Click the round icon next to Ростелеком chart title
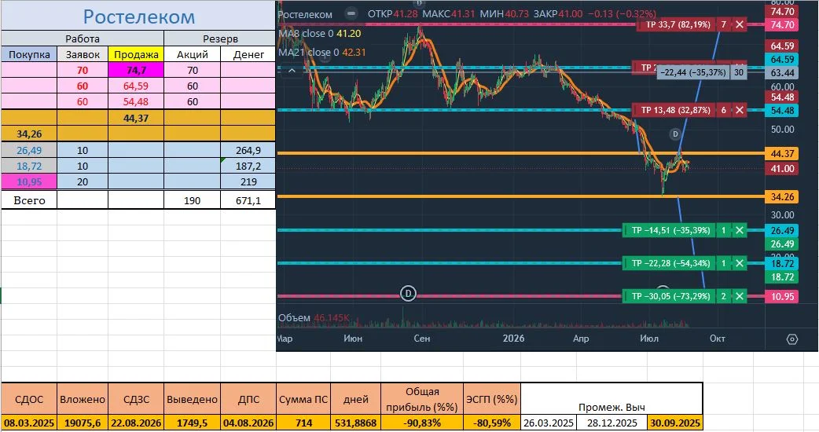The width and height of the screenshot is (819, 432). tap(351, 13)
